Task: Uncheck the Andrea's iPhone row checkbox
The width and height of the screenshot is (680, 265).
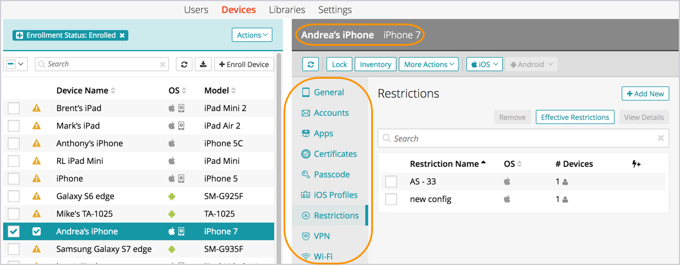Action: 14,232
